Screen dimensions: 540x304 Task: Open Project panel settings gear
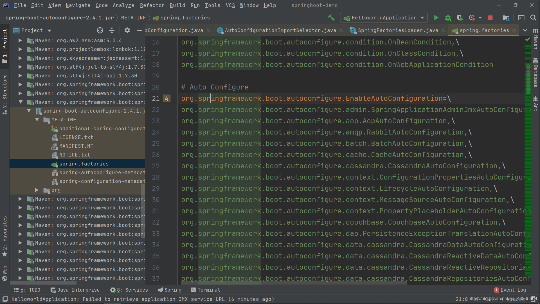[127, 30]
